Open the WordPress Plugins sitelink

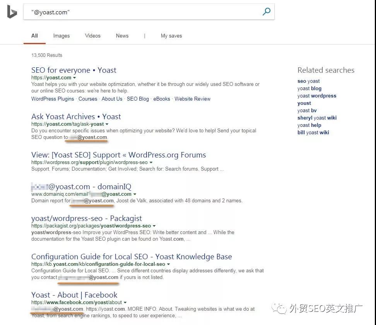[53, 99]
